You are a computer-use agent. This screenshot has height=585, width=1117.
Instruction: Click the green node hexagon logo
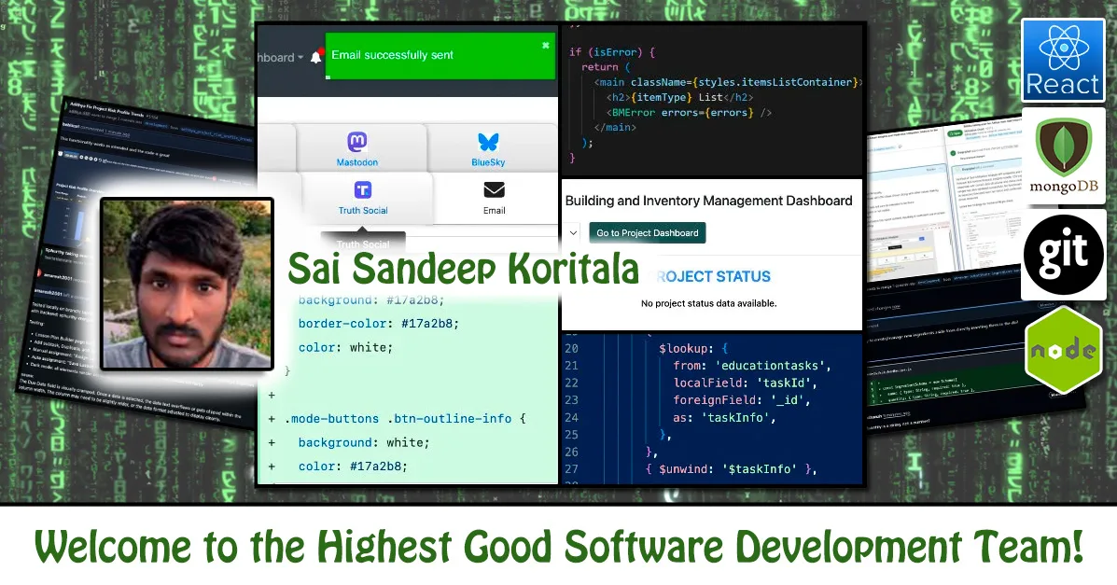(x=1064, y=349)
